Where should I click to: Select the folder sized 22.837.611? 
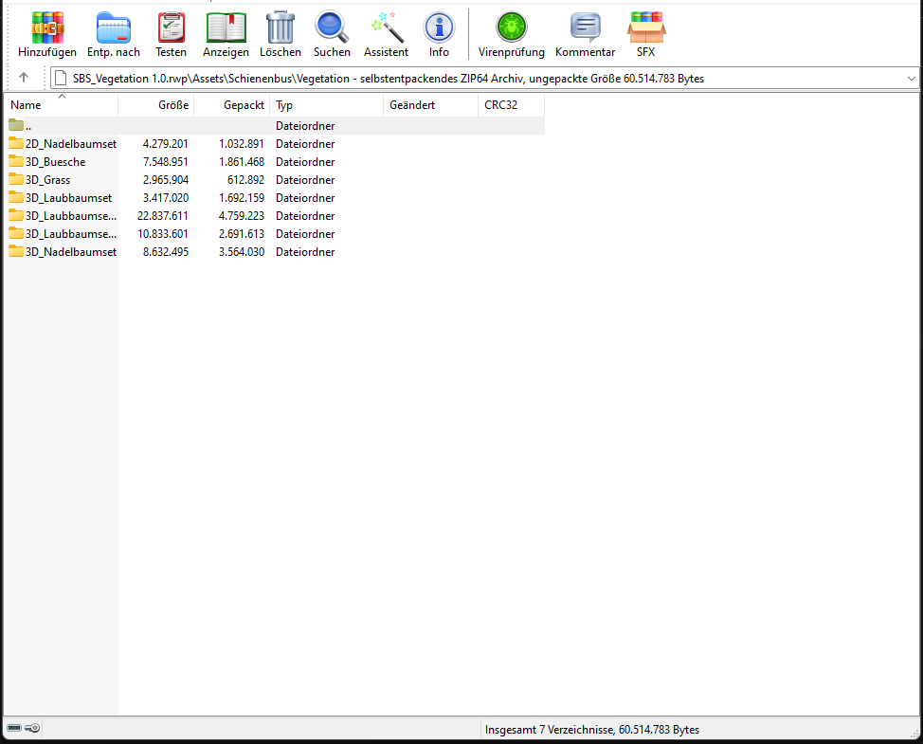pyautogui.click(x=71, y=216)
